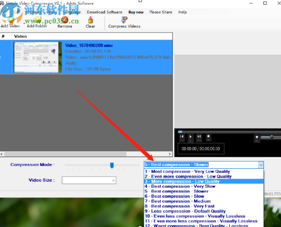Click the Video column header
Image resolution: width=281 pixels, height=227 pixels.
pyautogui.click(x=92, y=36)
